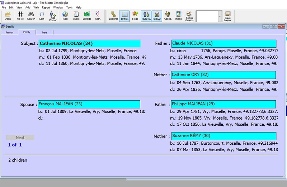This screenshot has width=287, height=187.
Task: Click the 2 children text
Action: point(18,160)
